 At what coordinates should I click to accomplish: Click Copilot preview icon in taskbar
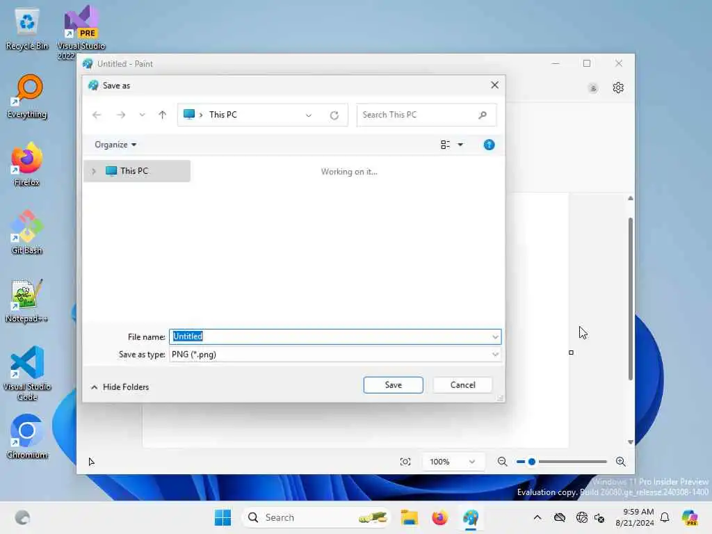point(689,517)
